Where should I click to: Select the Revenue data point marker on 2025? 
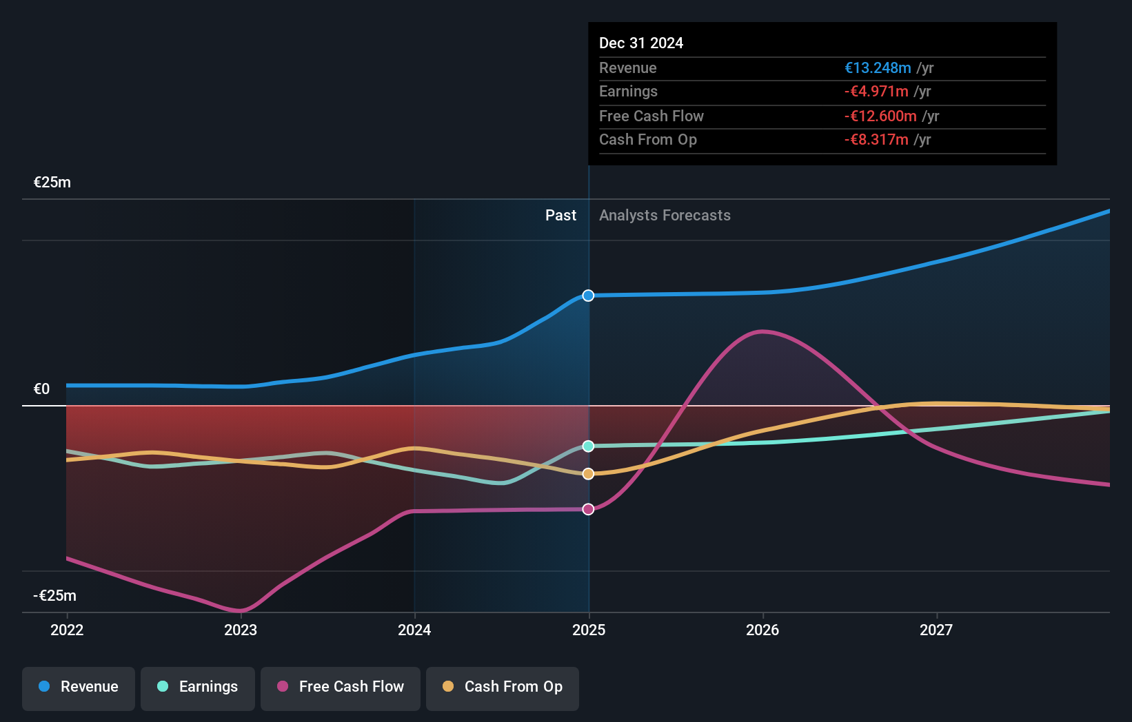point(587,296)
